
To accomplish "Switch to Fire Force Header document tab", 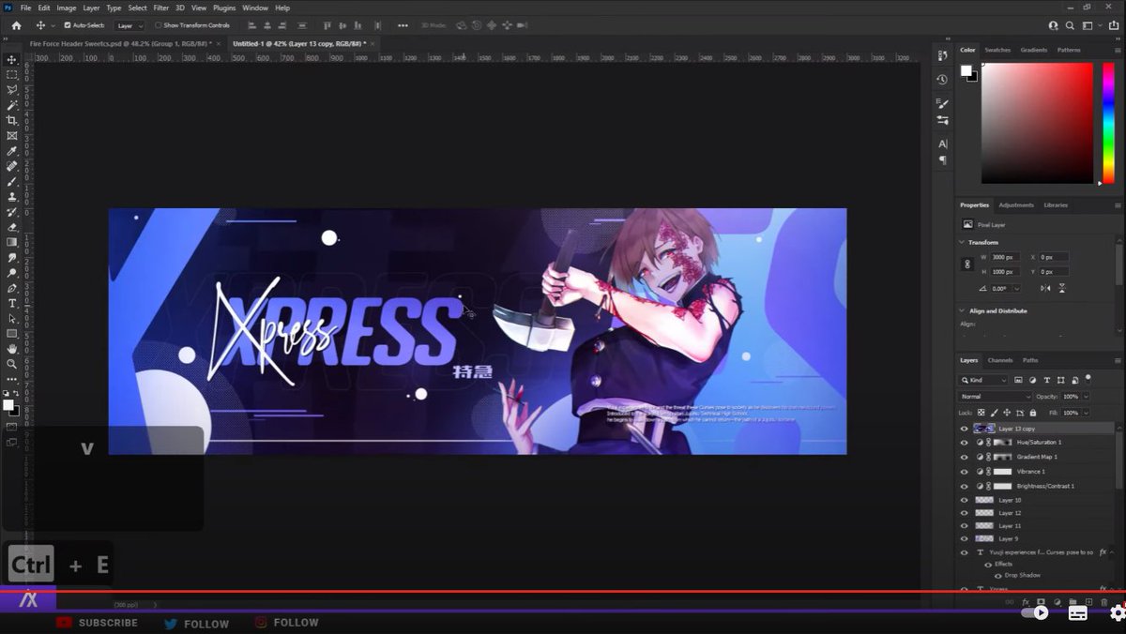I will [x=119, y=43].
